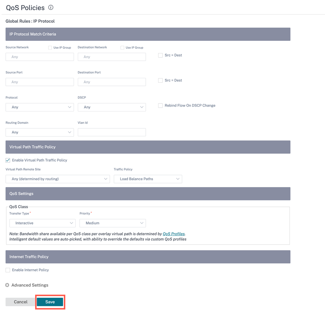
Task: Click the QoS Policies info icon
Action: coord(51,7)
